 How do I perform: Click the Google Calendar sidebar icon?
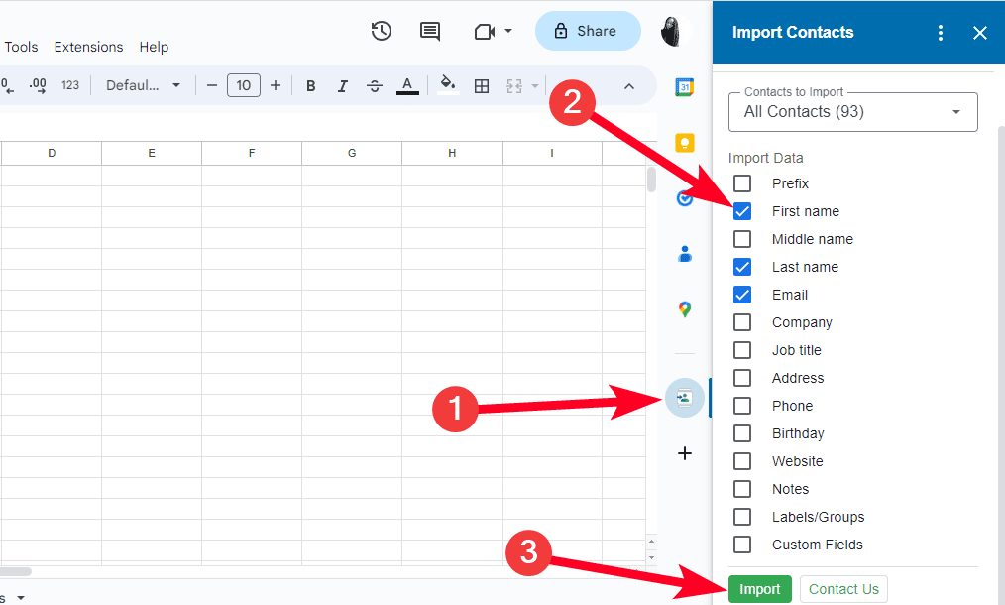(684, 87)
